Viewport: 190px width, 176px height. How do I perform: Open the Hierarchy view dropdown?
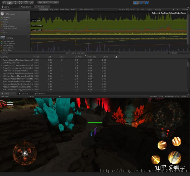coord(17,53)
